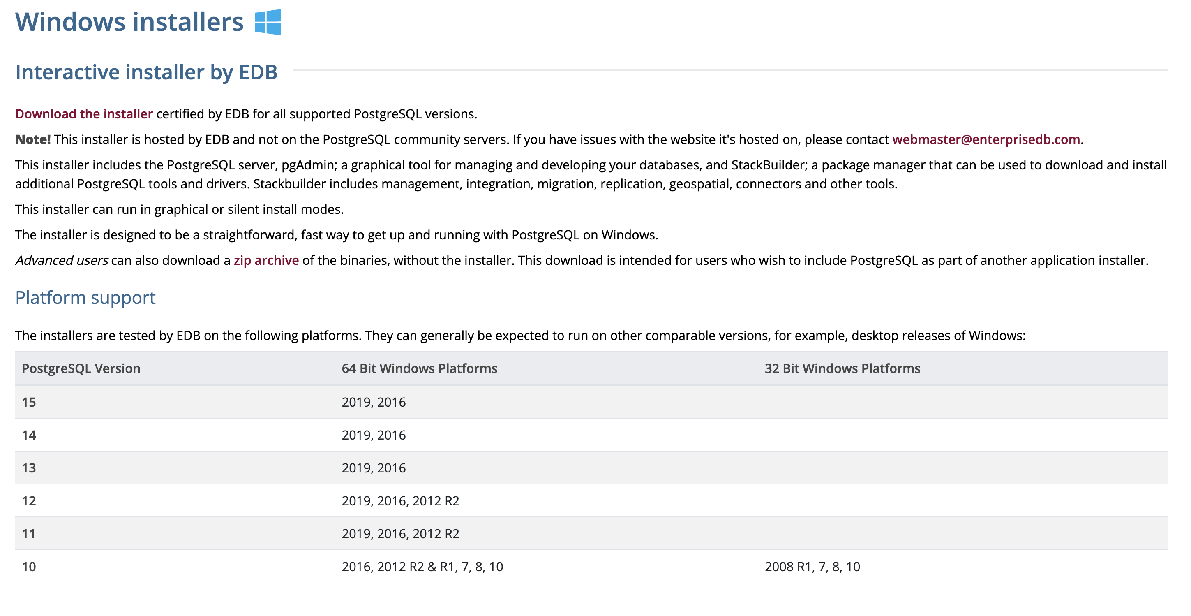Select the PostgreSQL version 15 row
This screenshot has width=1191, height=616.
coord(29,402)
